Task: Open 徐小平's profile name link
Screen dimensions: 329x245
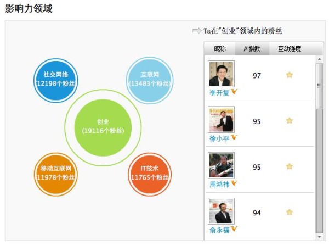Action: coord(219,138)
